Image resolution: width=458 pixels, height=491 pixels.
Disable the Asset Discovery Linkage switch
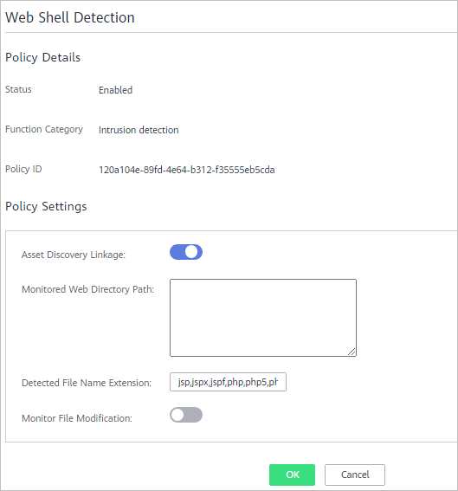click(186, 252)
